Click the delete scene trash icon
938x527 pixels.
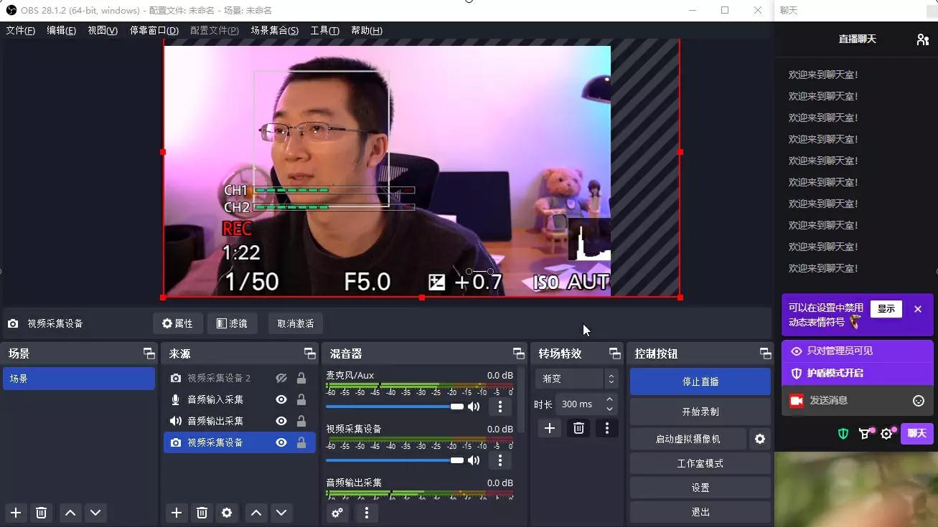[41, 513]
